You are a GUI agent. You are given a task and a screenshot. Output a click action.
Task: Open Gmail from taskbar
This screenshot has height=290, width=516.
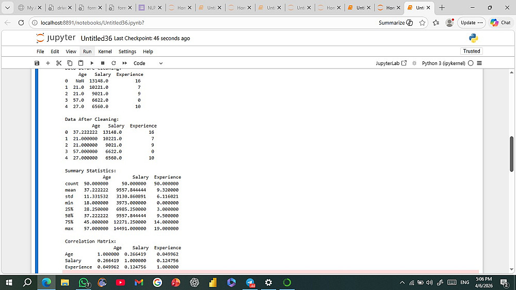point(139,282)
